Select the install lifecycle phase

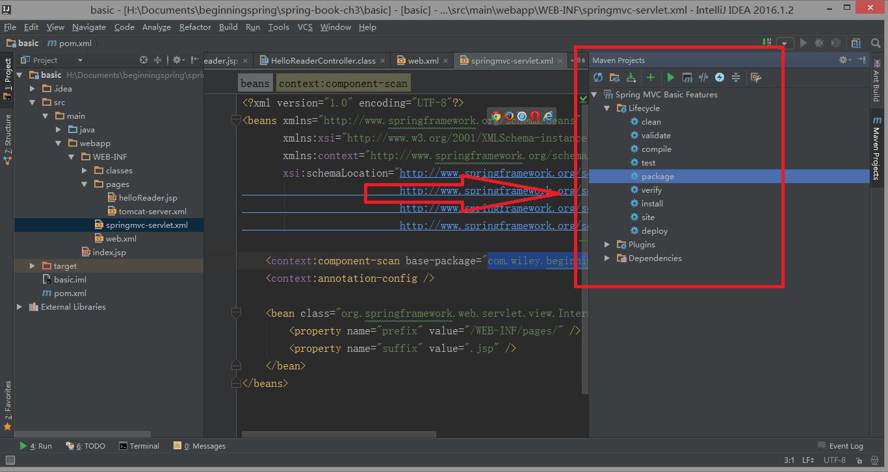pos(652,204)
